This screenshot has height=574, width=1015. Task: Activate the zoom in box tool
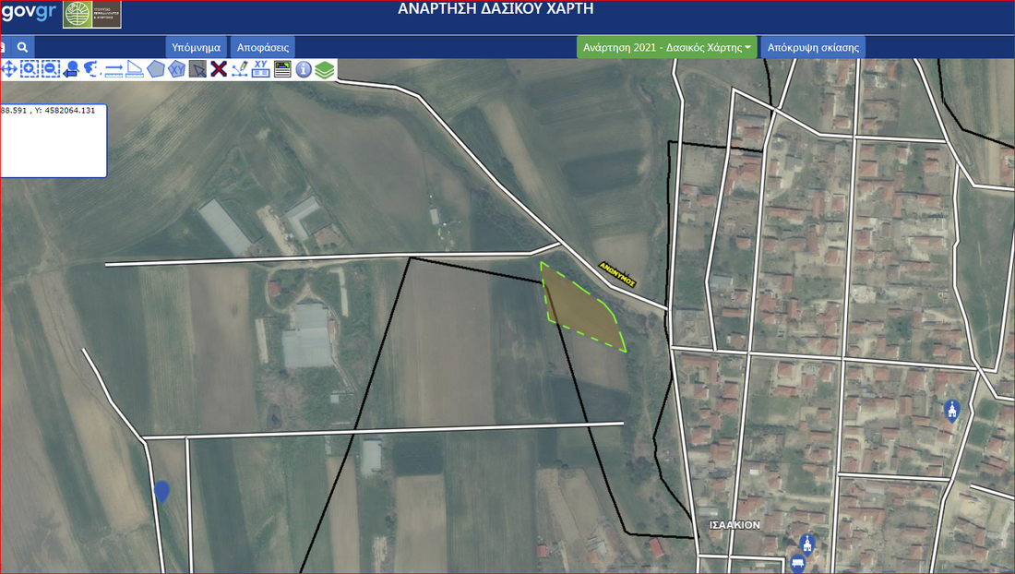coord(30,69)
